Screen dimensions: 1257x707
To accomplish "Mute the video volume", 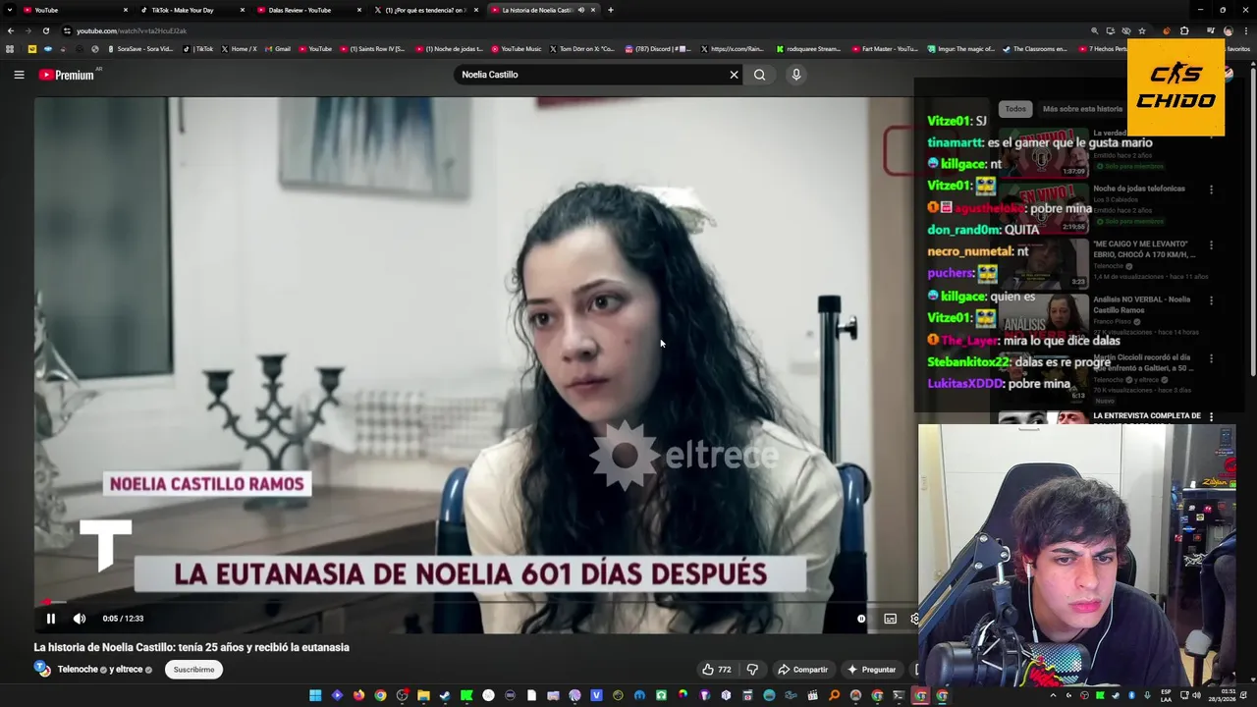I will 80,619.
